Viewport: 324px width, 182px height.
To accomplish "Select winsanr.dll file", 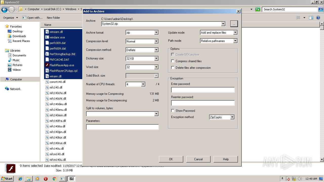I will (56, 32).
